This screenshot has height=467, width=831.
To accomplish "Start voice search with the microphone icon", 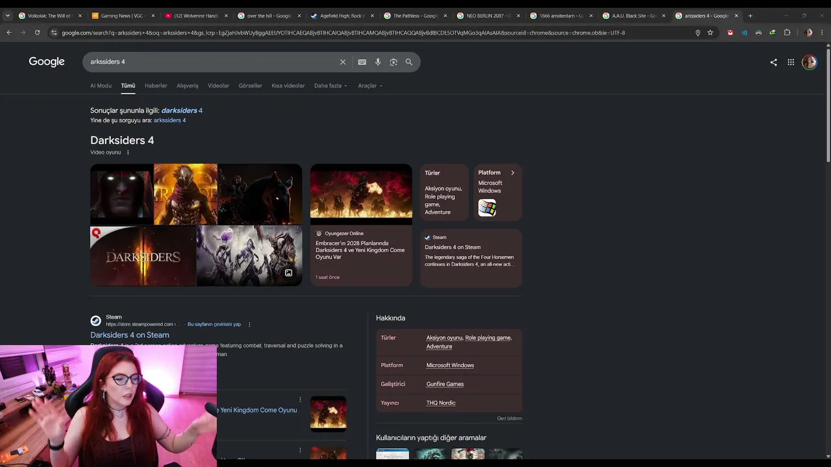I will coord(378,62).
